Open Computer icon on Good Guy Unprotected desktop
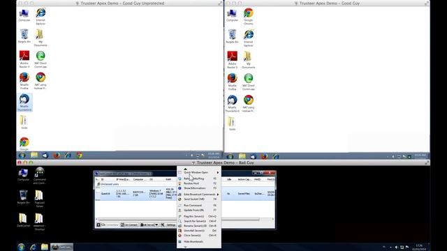447x251 pixels. 24,15
